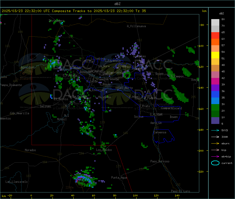Click the SAN_RAFAEL label on map
Image resolution: width=235 pixels, height=199 pixels.
point(96,71)
